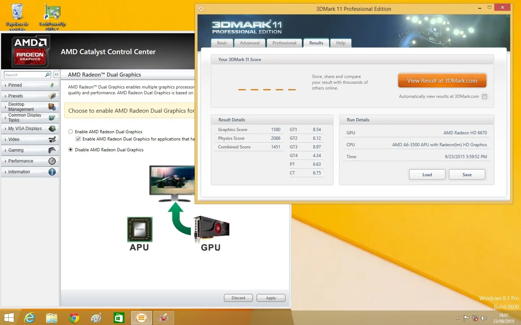Open the Windows Store taskbar icon
The height and width of the screenshot is (325, 521).
click(x=119, y=318)
